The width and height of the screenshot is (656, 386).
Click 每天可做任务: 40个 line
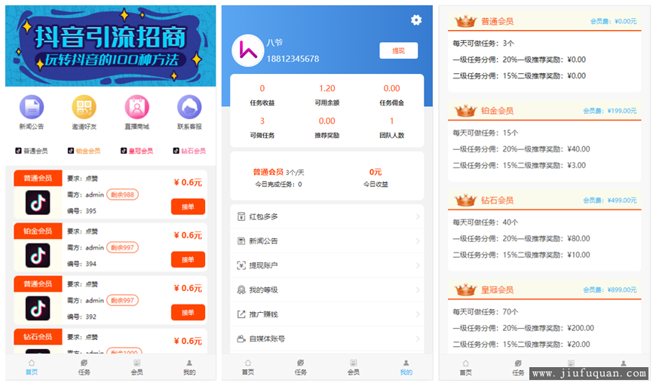click(486, 222)
